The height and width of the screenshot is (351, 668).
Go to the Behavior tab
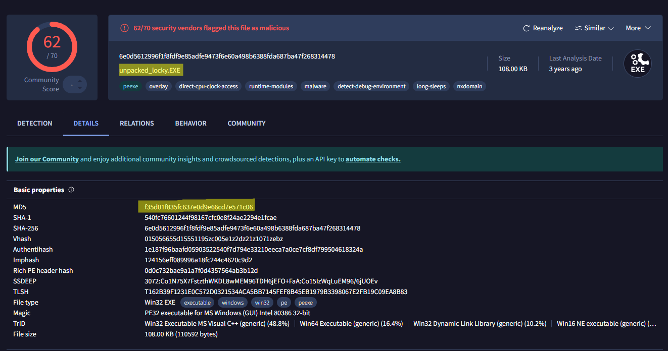click(x=191, y=124)
